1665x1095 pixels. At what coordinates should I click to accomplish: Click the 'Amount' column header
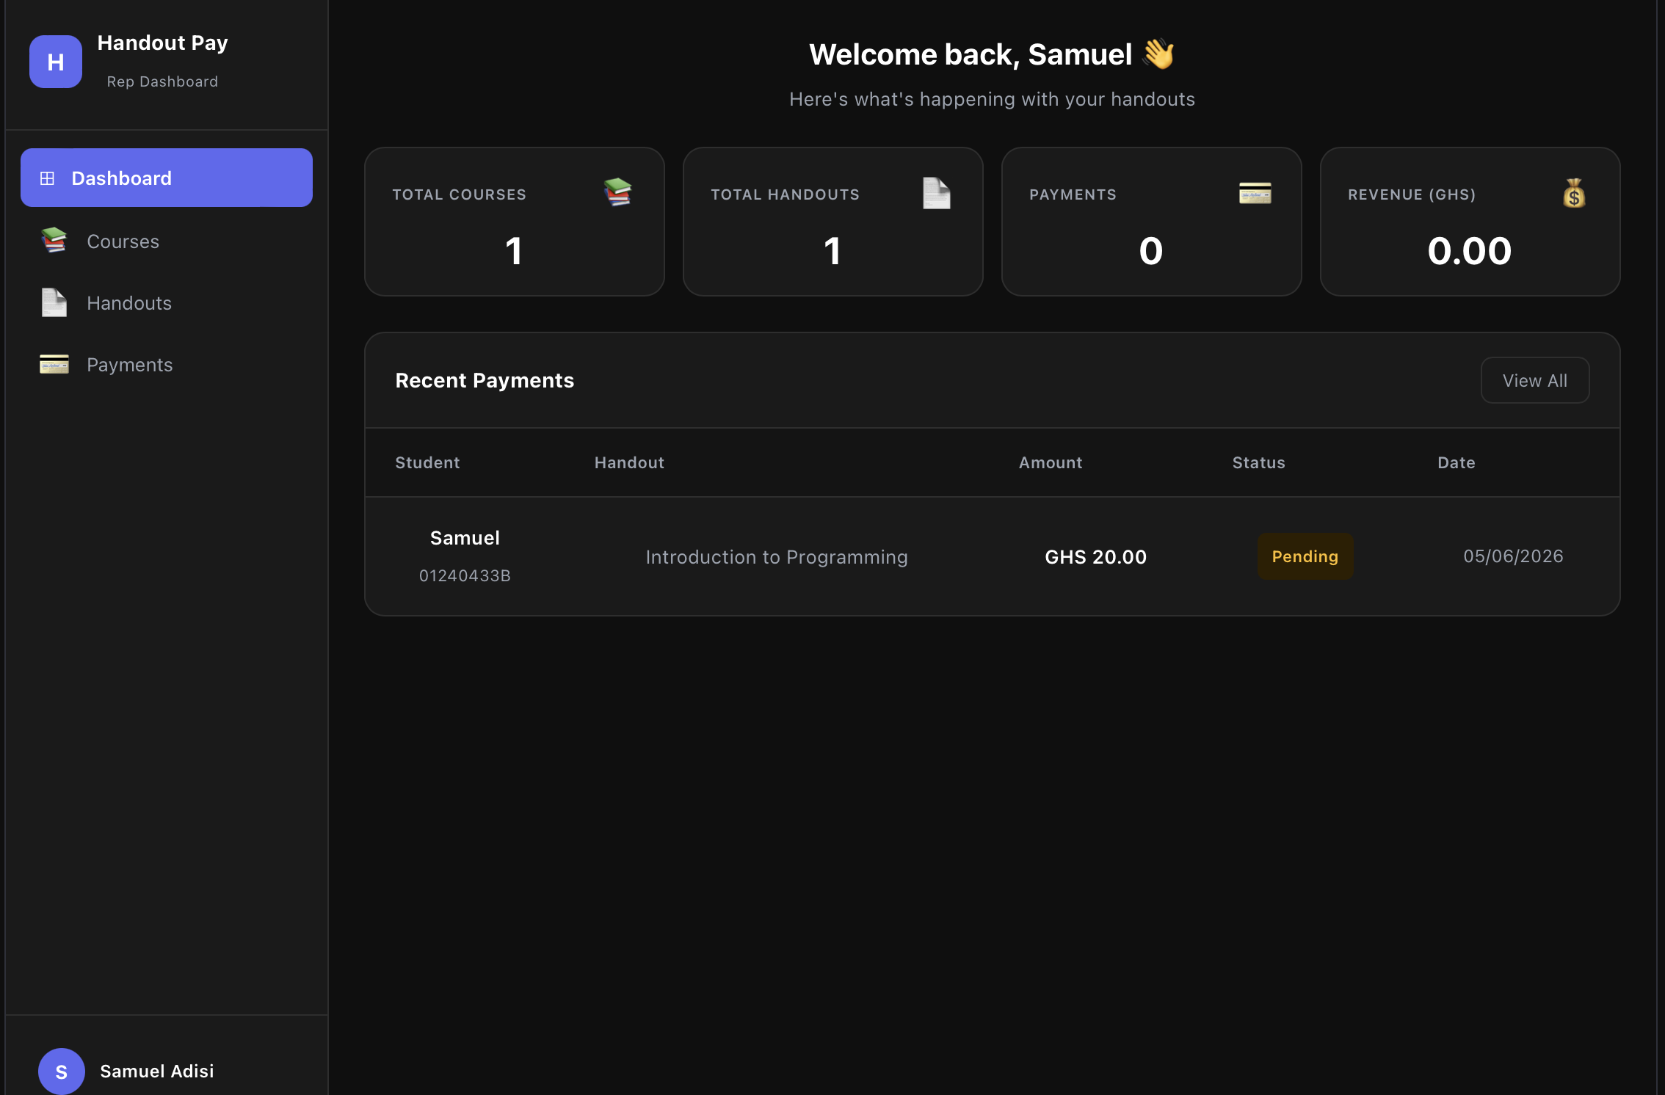click(1051, 462)
